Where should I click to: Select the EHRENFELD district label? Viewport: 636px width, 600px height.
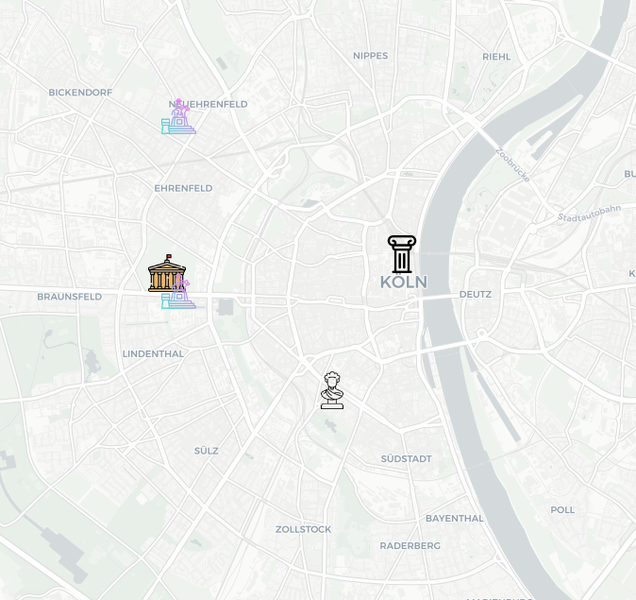(x=183, y=188)
